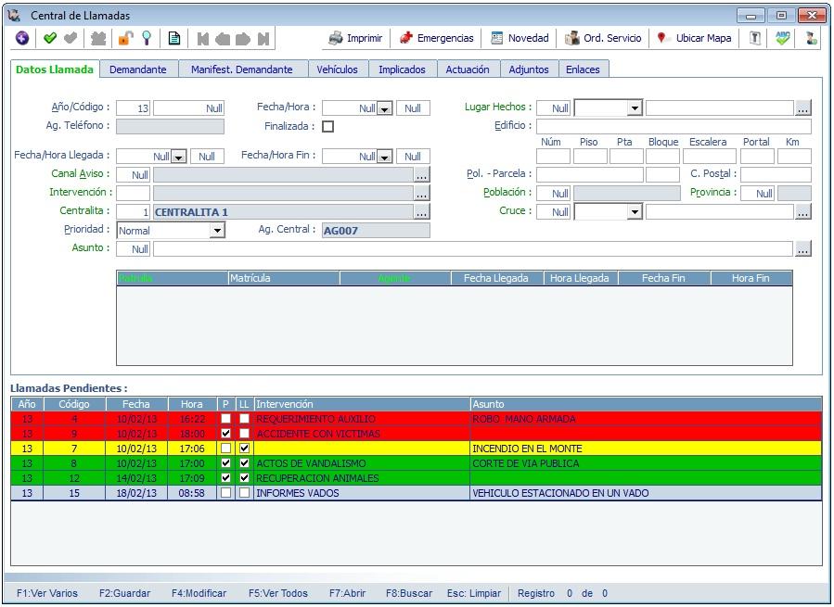This screenshot has width=834, height=607.
Task: Open the Enlaces tab
Action: [x=583, y=70]
